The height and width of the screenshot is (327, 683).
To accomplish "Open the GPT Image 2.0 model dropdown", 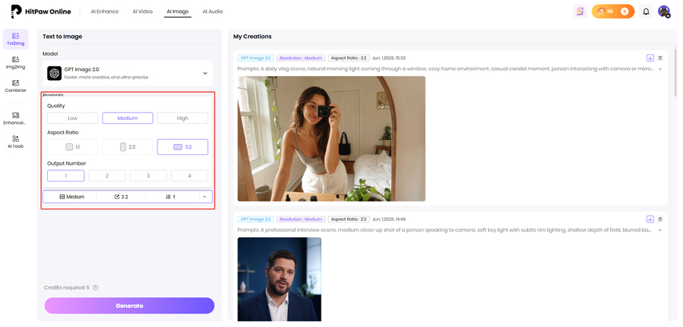I will (x=128, y=73).
